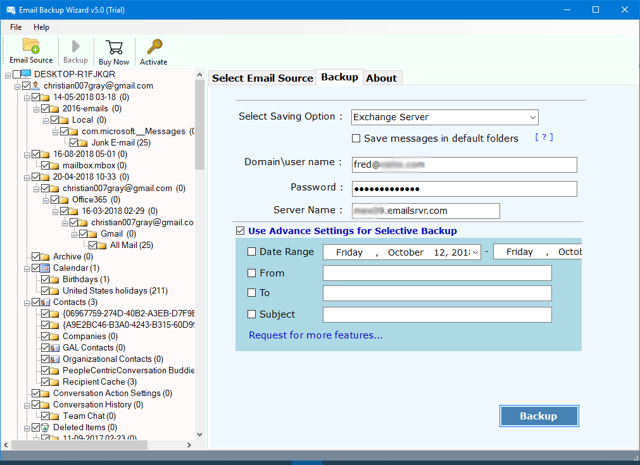Open Request for more features link
Viewport: 640px width, 465px height.
[x=315, y=335]
